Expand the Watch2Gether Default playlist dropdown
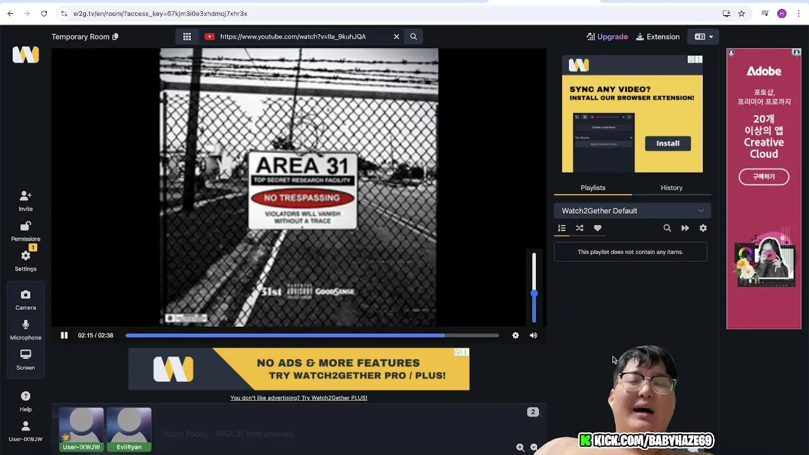This screenshot has width=809, height=455. pos(633,210)
